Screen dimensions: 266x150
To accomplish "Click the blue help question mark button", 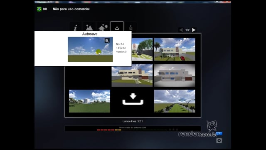I will (219, 134).
